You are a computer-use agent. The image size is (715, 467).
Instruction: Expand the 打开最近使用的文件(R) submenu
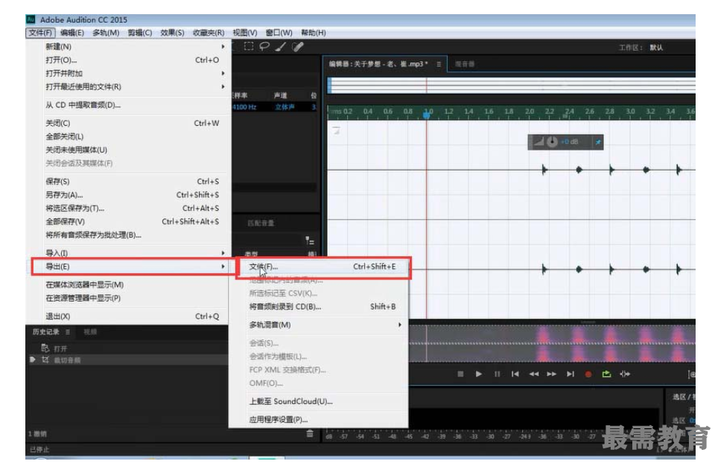pos(134,86)
